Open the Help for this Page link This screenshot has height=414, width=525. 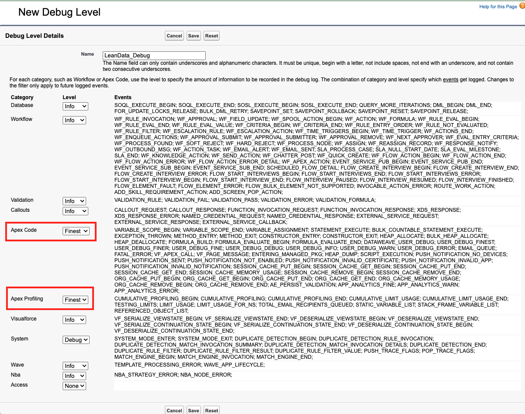click(498, 7)
